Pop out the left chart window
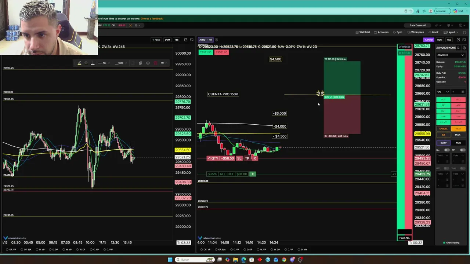Image resolution: width=470 pixels, height=264 pixels. 186,40
